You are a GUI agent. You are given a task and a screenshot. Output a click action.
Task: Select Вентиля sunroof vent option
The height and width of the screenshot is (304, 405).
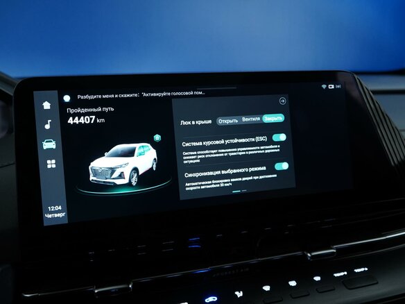click(251, 119)
